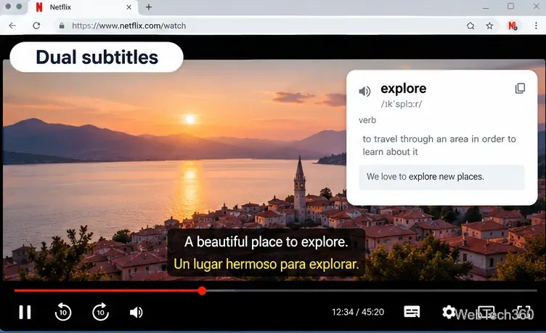Open a new browser tab
Viewport: 546px width, 333px height.
pos(149,7)
